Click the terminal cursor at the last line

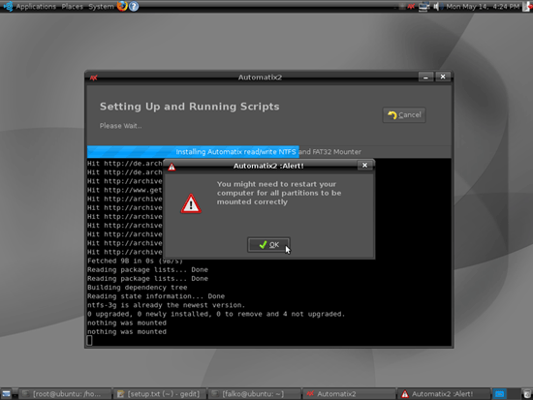coord(89,341)
